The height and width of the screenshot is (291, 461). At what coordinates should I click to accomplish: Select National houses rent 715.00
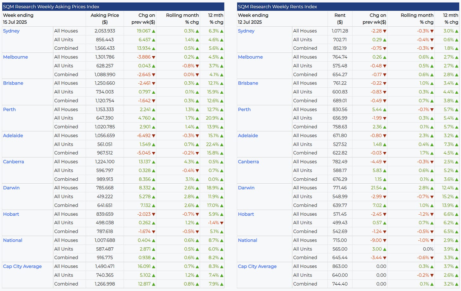340,240
